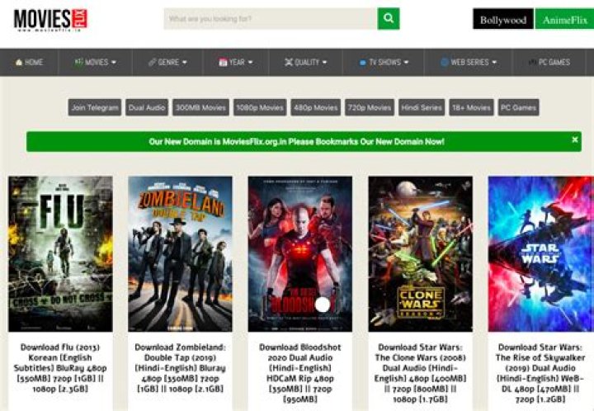Open the TV SHOWS menu
Viewport: 594px width, 411px height.
click(x=384, y=62)
